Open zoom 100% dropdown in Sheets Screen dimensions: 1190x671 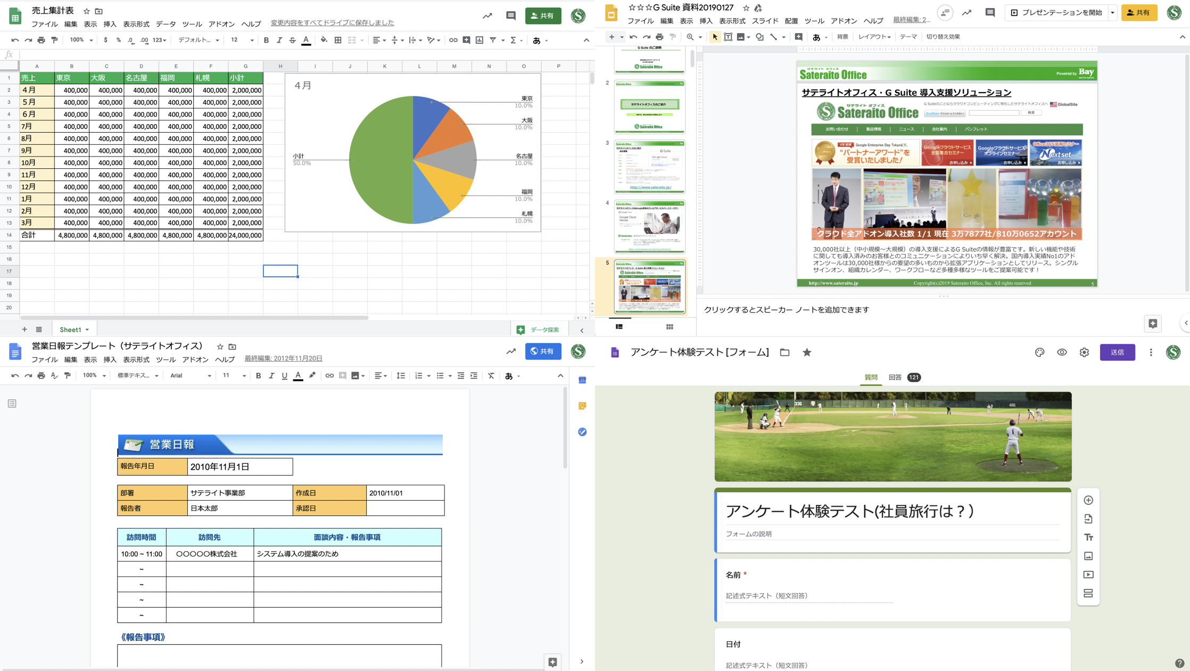[81, 40]
